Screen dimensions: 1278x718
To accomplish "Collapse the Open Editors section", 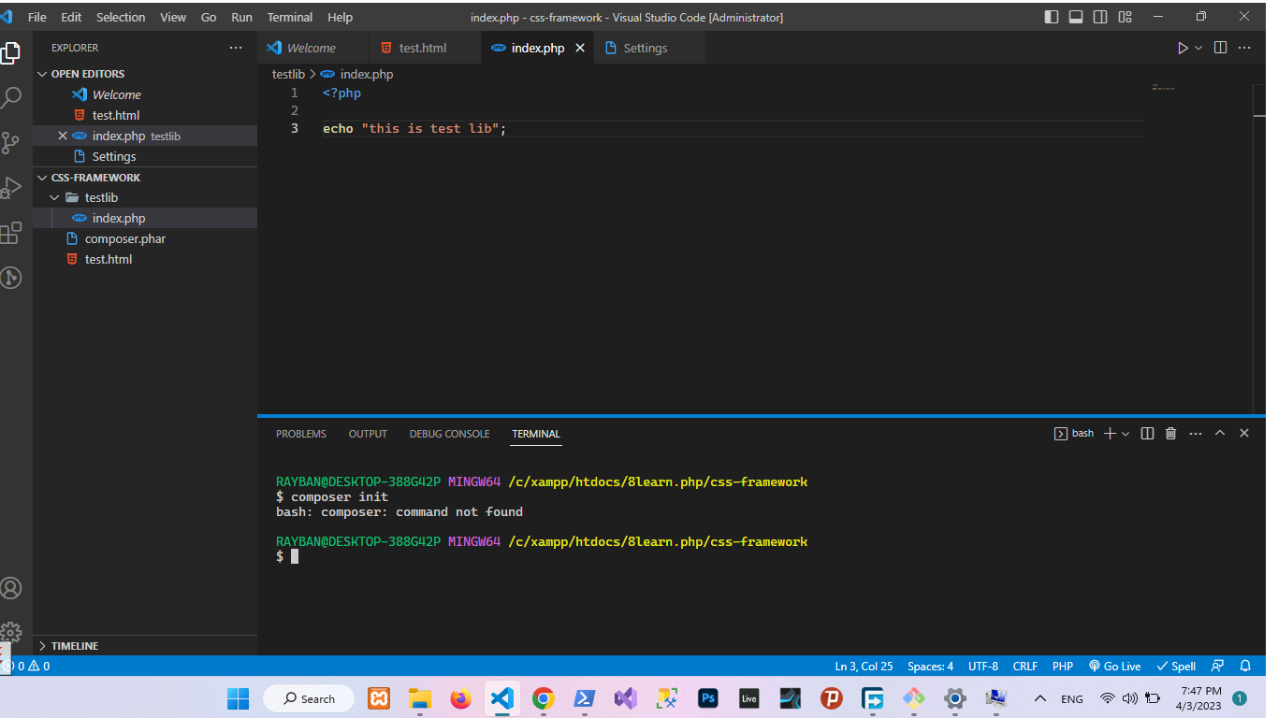I will pos(41,74).
